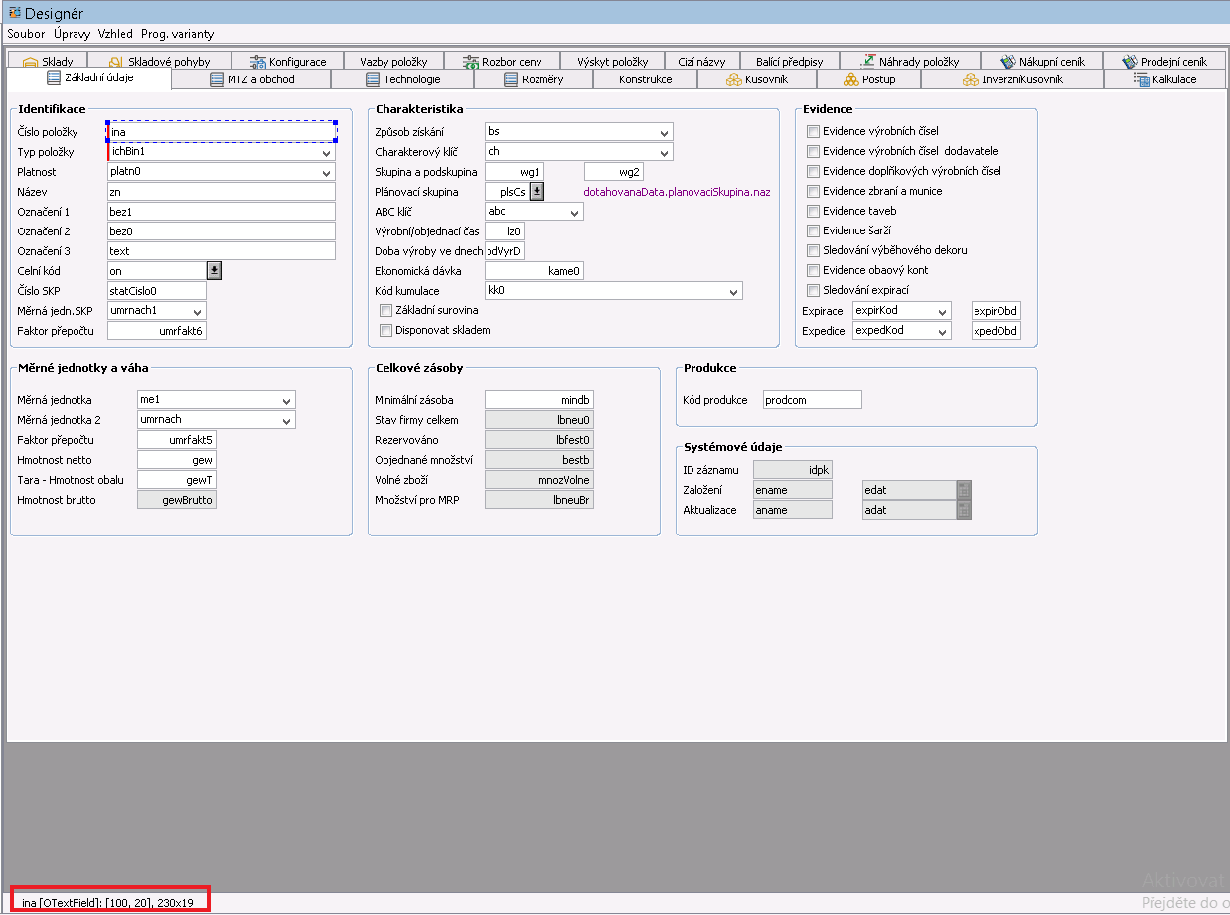This screenshot has width=1230, height=915.
Task: Click the lookup icon next to Plánovací skupina
Action: pos(537,192)
